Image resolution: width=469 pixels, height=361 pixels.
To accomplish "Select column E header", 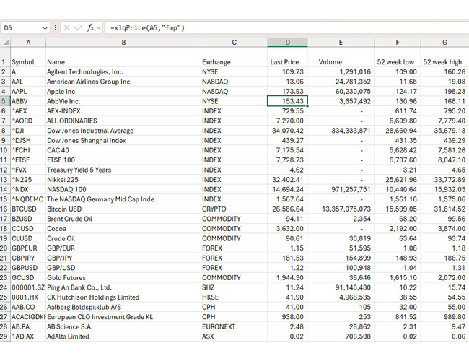I will point(341,43).
